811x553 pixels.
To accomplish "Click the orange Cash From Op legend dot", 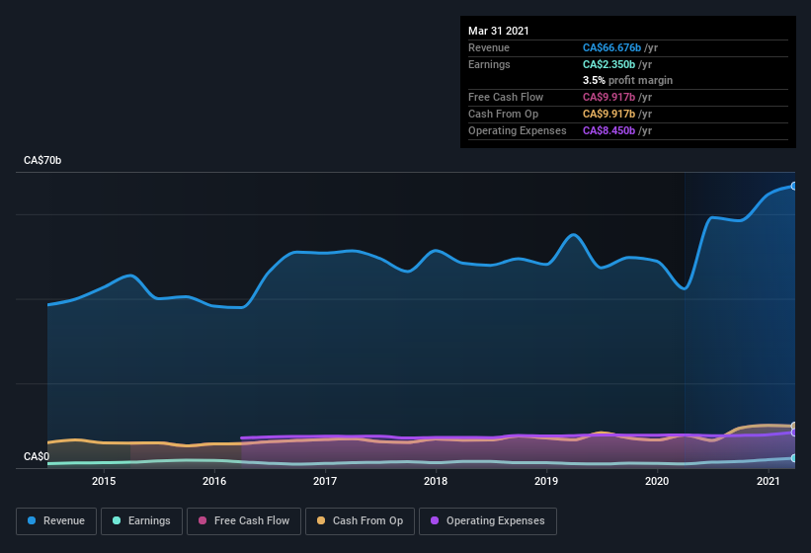I will pos(321,520).
